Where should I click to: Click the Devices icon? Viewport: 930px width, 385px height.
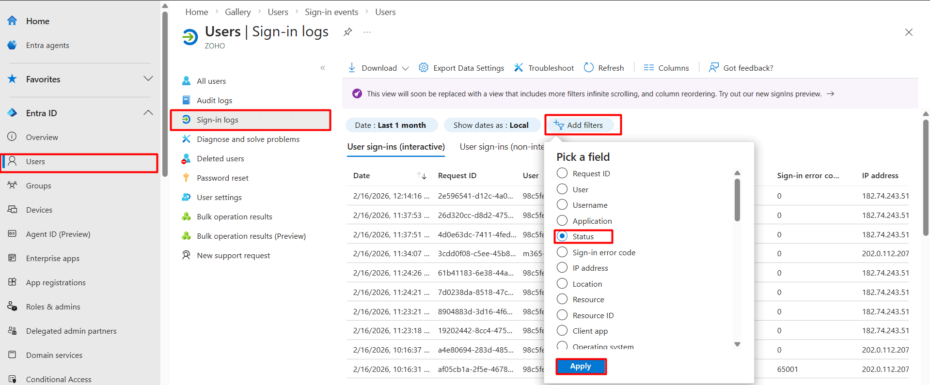click(12, 209)
